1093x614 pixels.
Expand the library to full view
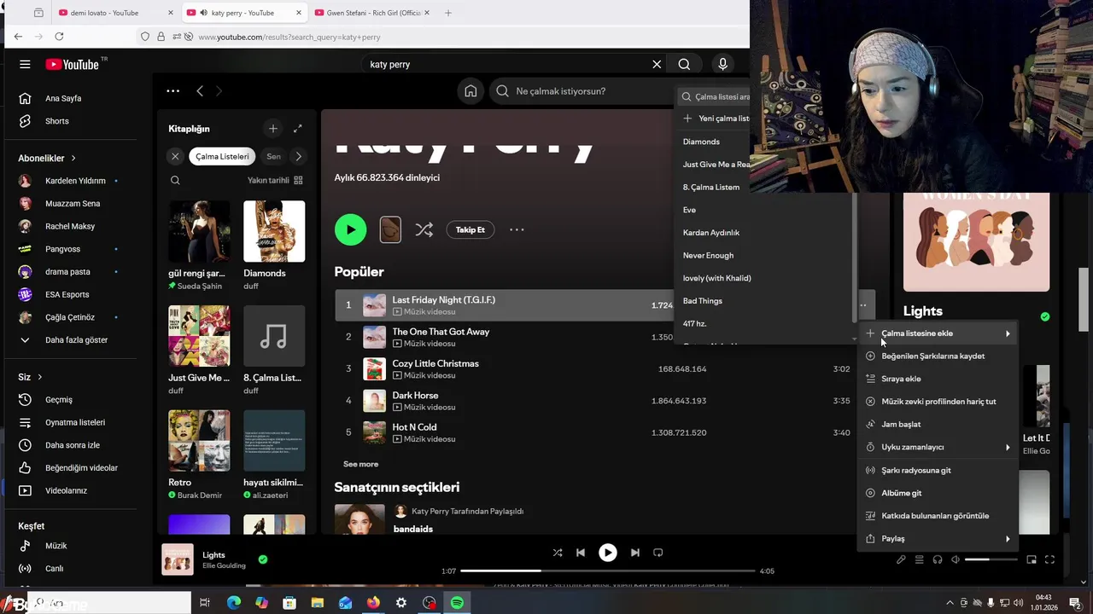(x=297, y=129)
